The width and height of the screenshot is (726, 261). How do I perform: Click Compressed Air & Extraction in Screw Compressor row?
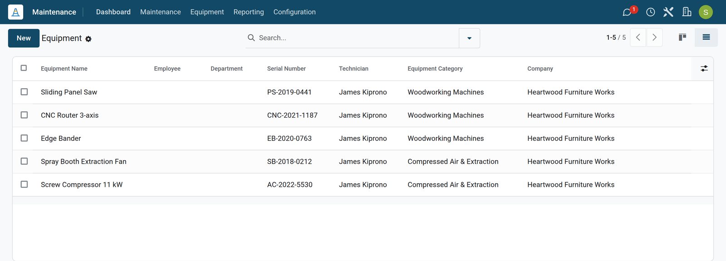[453, 185]
